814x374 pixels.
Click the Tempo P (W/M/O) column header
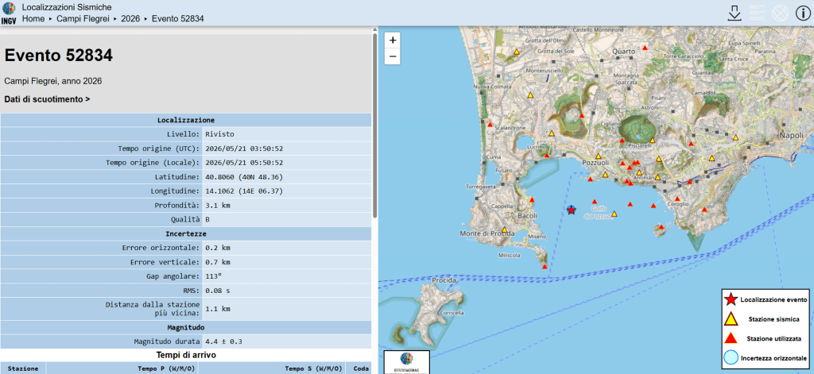(122, 368)
